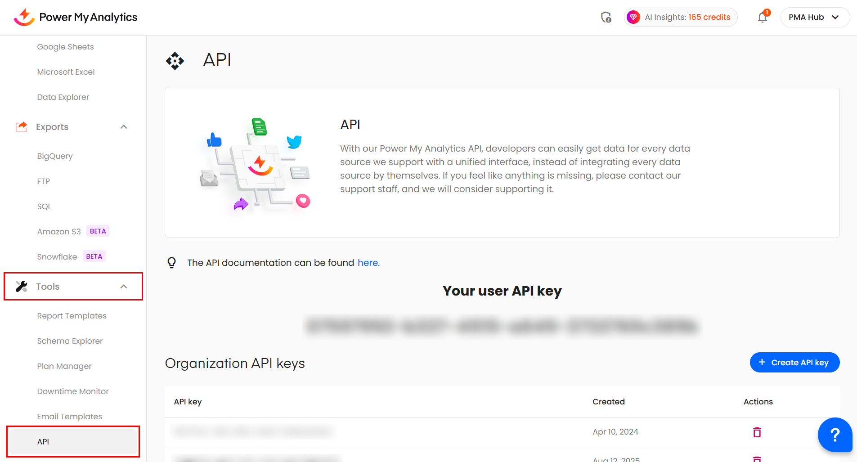The image size is (857, 462).
Task: Navigate to Downtime Monitor
Action: coord(73,391)
